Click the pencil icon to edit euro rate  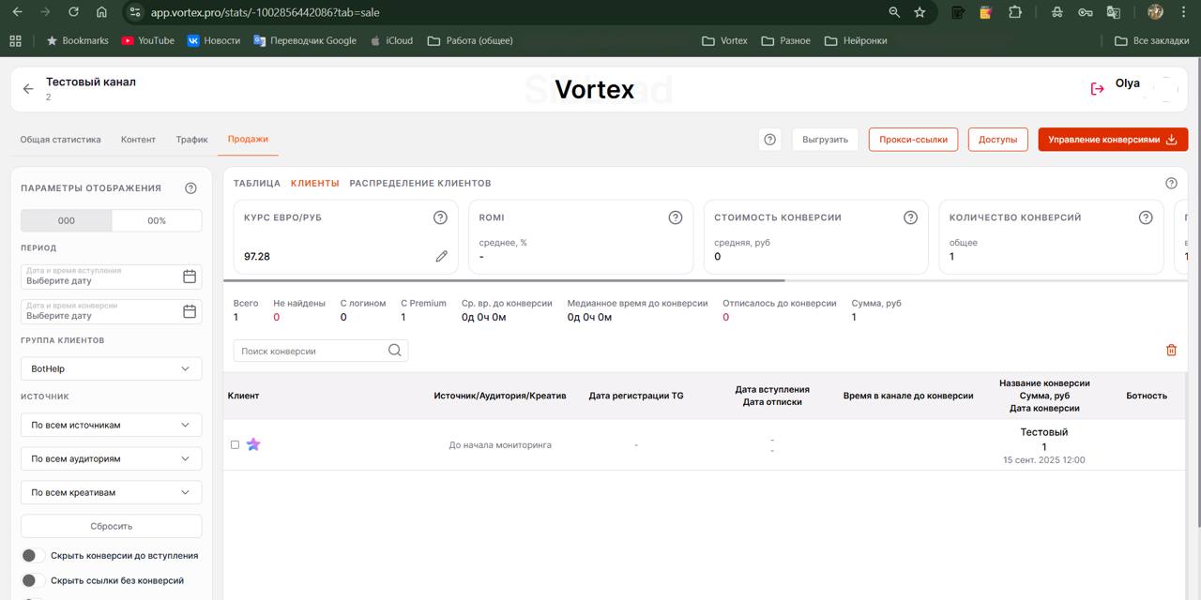pos(441,256)
